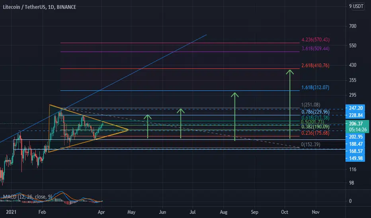Screen dimensions: 371x218
Task: Click the 202.95 price tag on axis
Action: (355, 137)
